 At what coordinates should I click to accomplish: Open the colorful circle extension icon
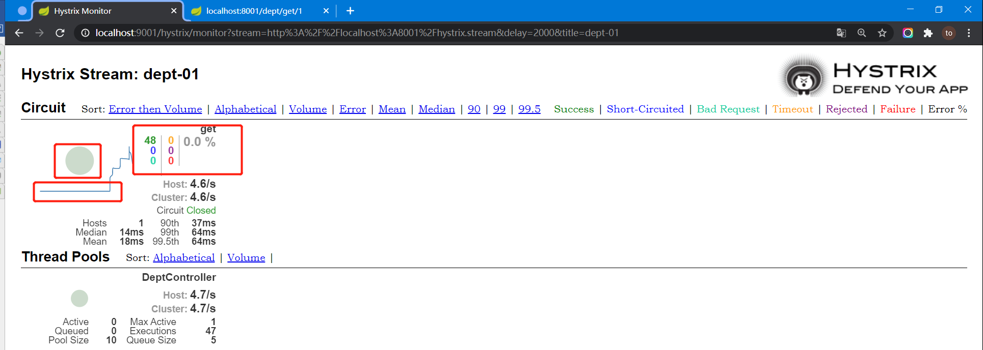(x=908, y=33)
